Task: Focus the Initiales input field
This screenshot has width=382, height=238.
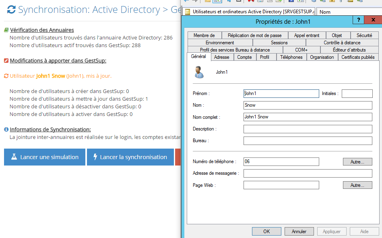Action: point(357,94)
